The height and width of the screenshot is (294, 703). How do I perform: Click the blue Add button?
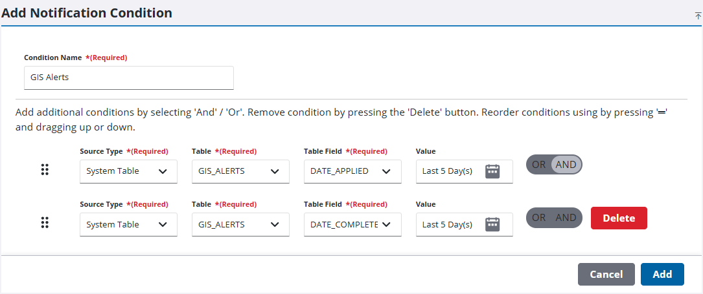[x=662, y=274]
